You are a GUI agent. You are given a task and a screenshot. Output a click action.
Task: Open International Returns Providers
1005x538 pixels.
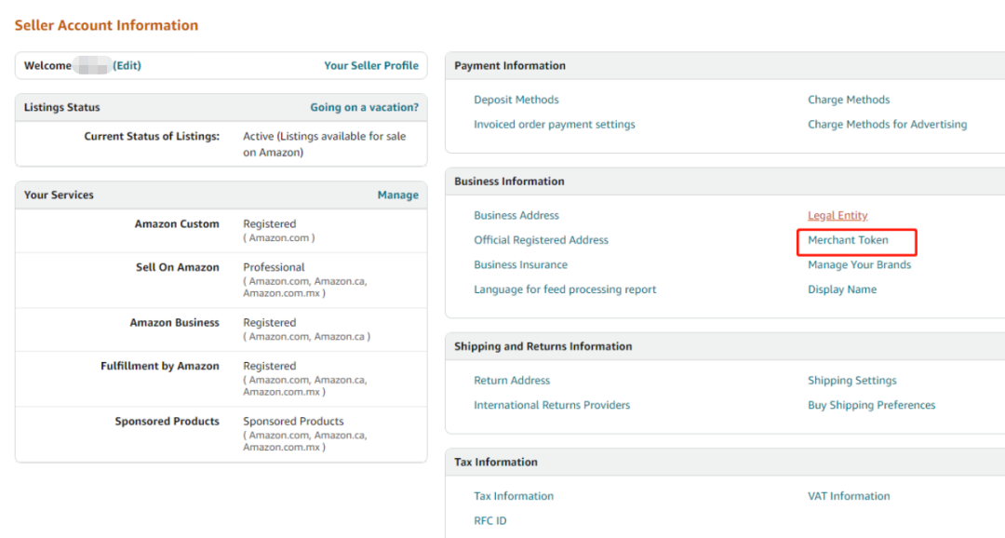pos(552,405)
